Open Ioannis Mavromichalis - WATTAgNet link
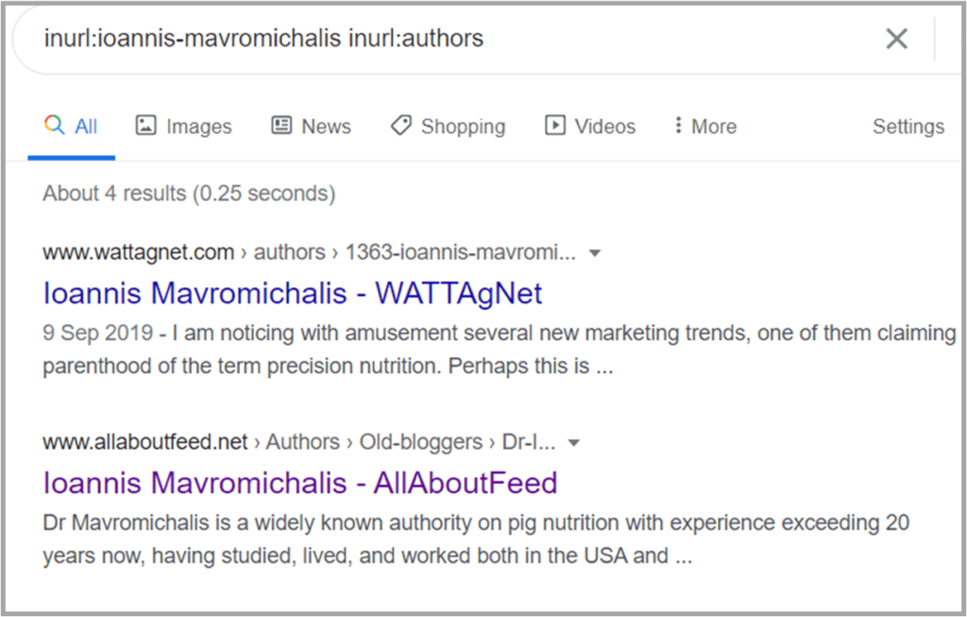Screen dimensions: 967x617 (x=293, y=293)
